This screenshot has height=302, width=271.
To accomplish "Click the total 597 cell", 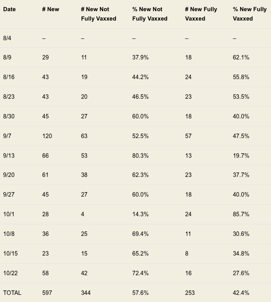I will click(47, 293).
